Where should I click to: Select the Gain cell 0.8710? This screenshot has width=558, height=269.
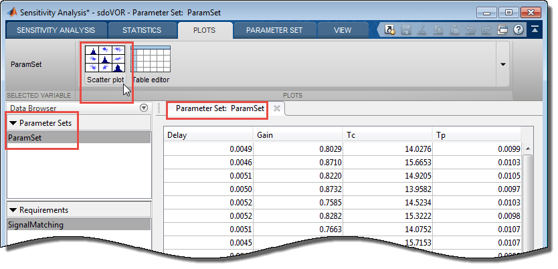pos(298,163)
